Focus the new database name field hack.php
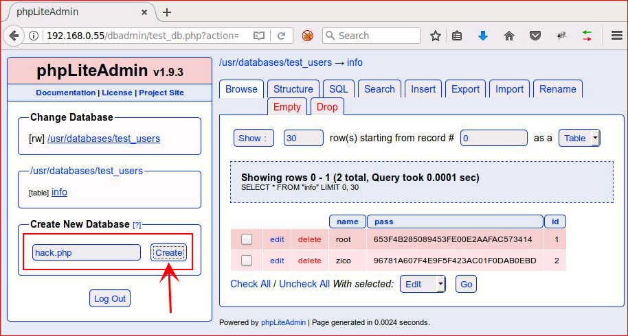 (x=87, y=253)
